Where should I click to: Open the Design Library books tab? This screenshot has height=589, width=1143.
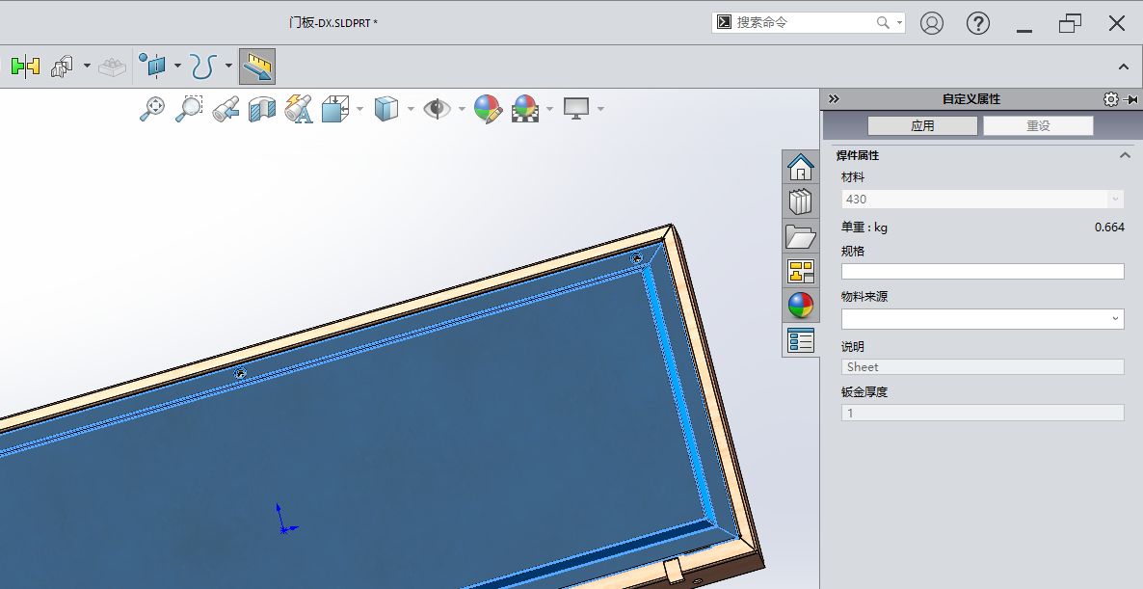coord(801,201)
